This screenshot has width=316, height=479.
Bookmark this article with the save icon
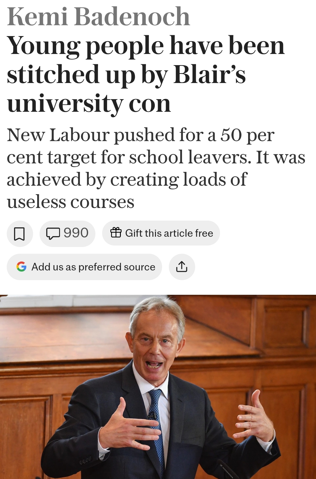tap(20, 233)
